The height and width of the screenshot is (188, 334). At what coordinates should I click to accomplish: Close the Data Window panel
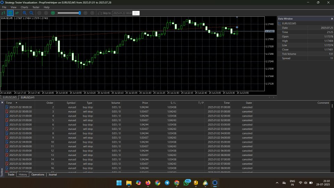(x=332, y=19)
